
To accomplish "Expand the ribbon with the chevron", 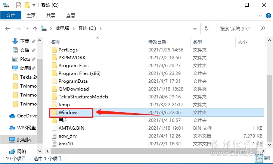I will [x=260, y=16].
